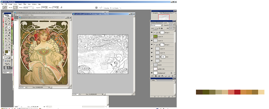The image size is (269, 109).
Task: Select the Gradient tool
Action: click(9, 32)
